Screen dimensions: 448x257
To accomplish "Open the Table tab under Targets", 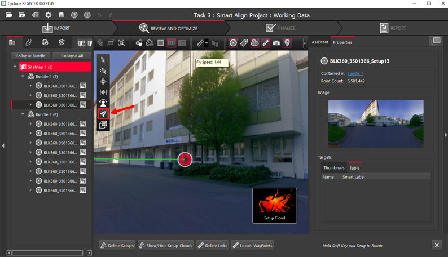I will click(x=354, y=168).
